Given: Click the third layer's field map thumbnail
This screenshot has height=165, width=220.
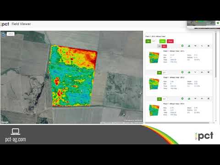Looking at the screenshot, I should pyautogui.click(x=154, y=110).
